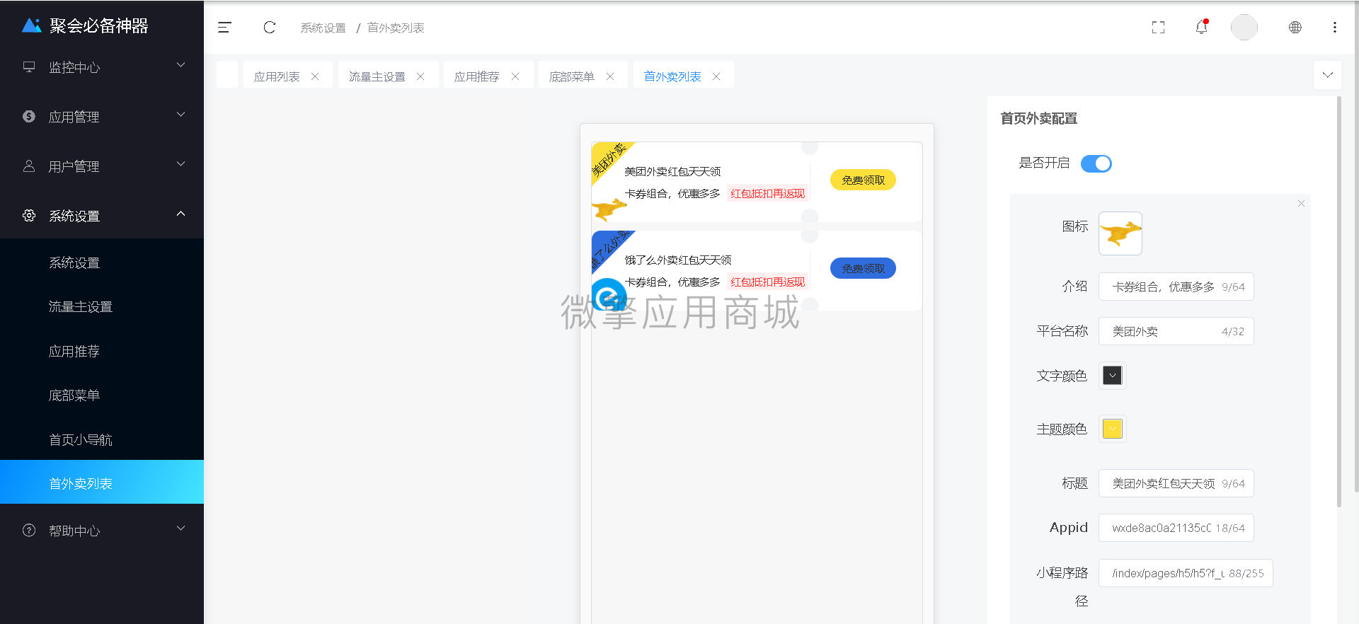The width and height of the screenshot is (1359, 624).
Task: Click the user avatar circle
Action: 1244,28
